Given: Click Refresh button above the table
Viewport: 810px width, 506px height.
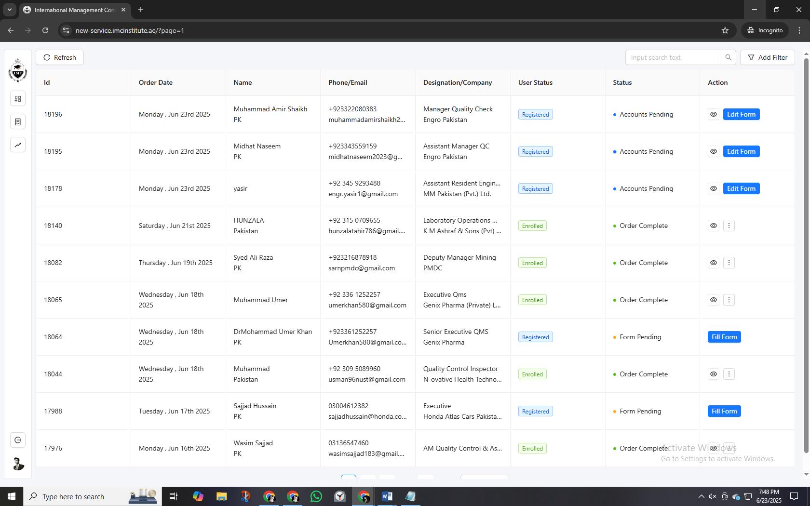Looking at the screenshot, I should click(60, 57).
